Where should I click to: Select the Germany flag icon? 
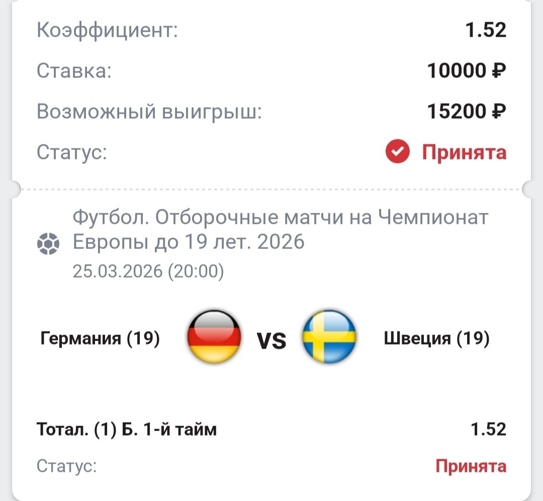tap(214, 337)
